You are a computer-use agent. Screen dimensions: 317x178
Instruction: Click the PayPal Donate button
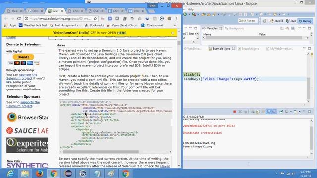point(23,57)
